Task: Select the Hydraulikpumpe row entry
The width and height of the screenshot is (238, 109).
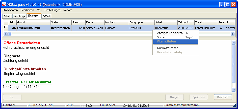Action: (x=29, y=28)
